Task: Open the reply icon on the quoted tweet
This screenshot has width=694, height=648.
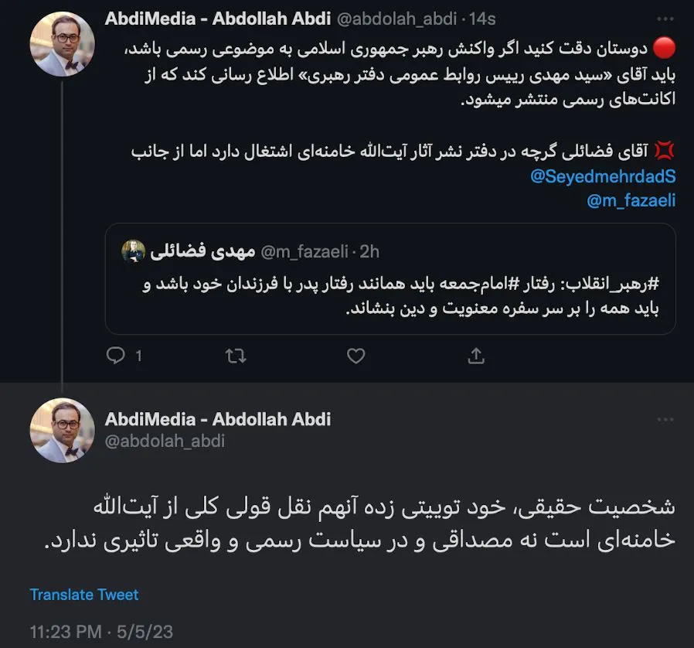Action: pyautogui.click(x=116, y=356)
